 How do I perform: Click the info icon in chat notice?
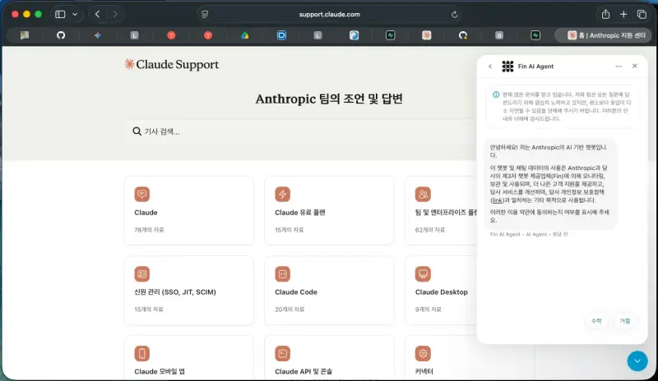[x=496, y=94]
